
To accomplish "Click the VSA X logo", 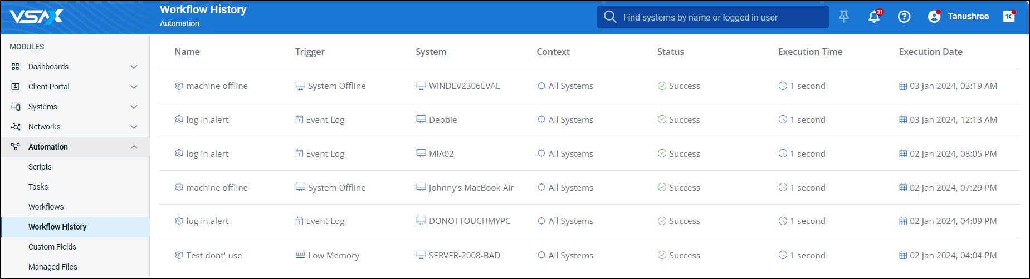I will [37, 17].
